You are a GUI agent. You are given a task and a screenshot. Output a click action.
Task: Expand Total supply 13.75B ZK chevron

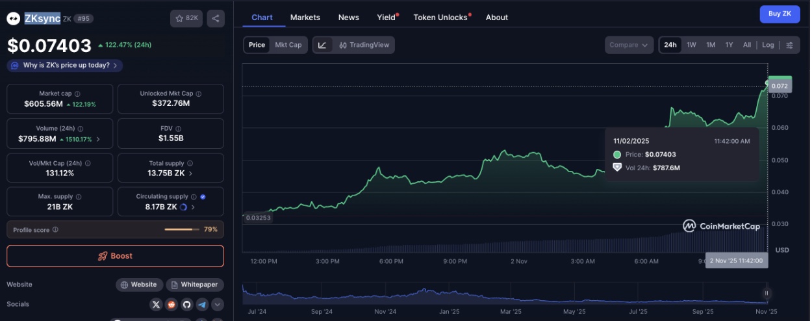tap(190, 173)
